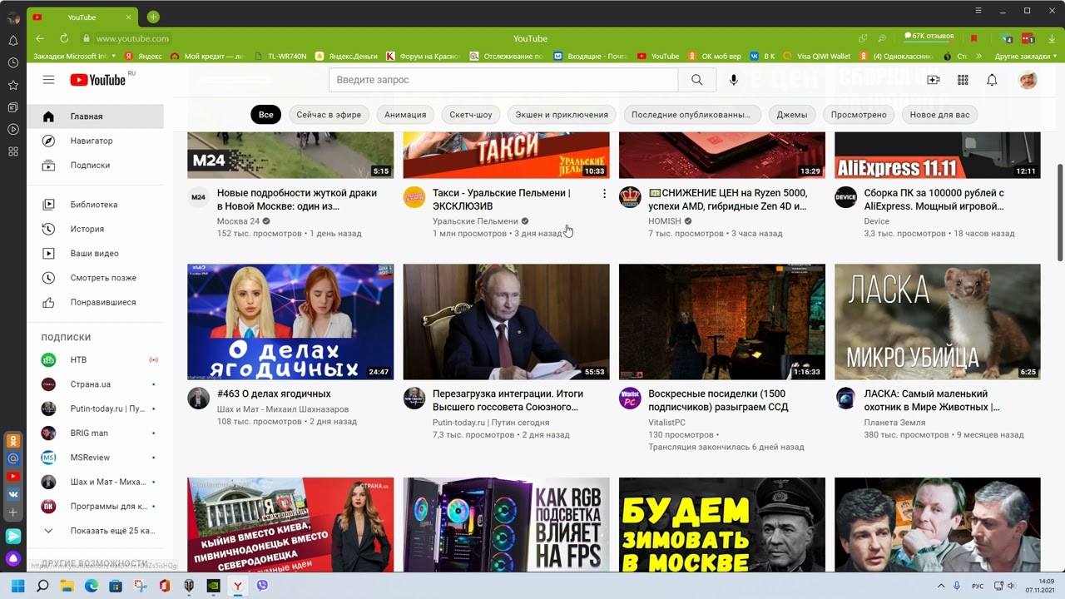This screenshot has height=599, width=1065.
Task: Open Alice assistant icon in browser sidebar
Action: click(x=13, y=558)
